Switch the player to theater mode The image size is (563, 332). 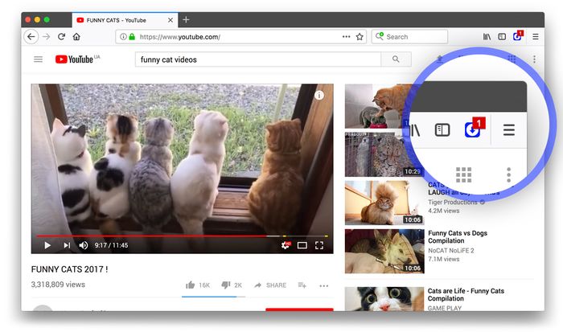[x=302, y=245]
